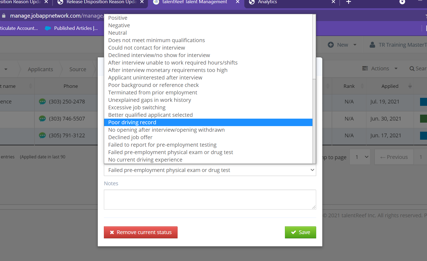Click chat icon beside (303) 250-2478

[42, 102]
